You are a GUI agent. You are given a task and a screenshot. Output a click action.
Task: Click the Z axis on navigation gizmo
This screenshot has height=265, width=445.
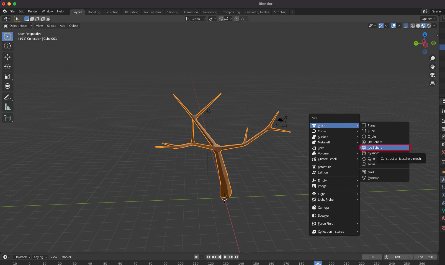[x=425, y=35]
